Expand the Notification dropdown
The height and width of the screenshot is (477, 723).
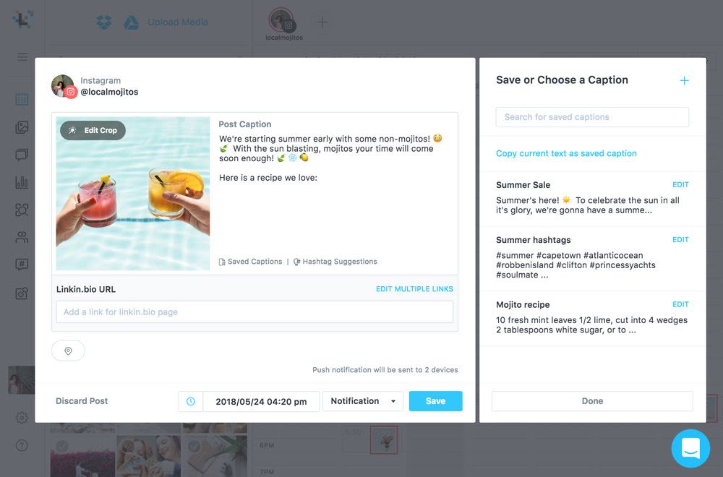363,401
